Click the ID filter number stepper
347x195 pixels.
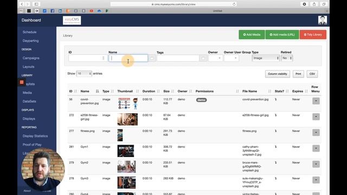104,58
